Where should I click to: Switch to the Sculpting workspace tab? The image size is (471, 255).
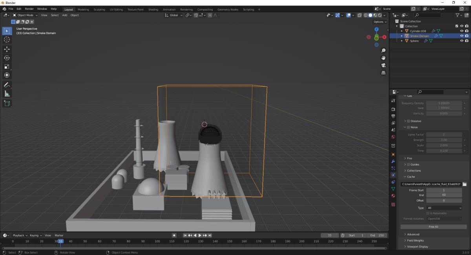(99, 9)
